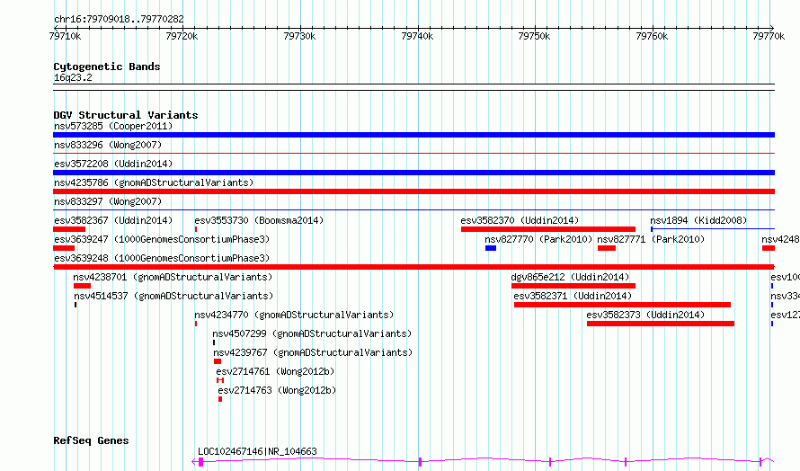Viewport: 800px width, 471px height.
Task: Open variant label esv3582367 (Uddin2014)
Action: [x=113, y=220]
